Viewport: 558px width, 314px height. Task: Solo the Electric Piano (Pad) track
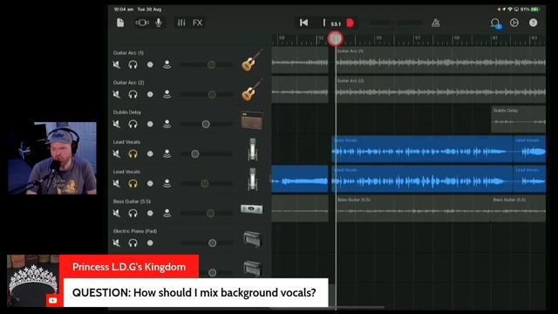133,242
